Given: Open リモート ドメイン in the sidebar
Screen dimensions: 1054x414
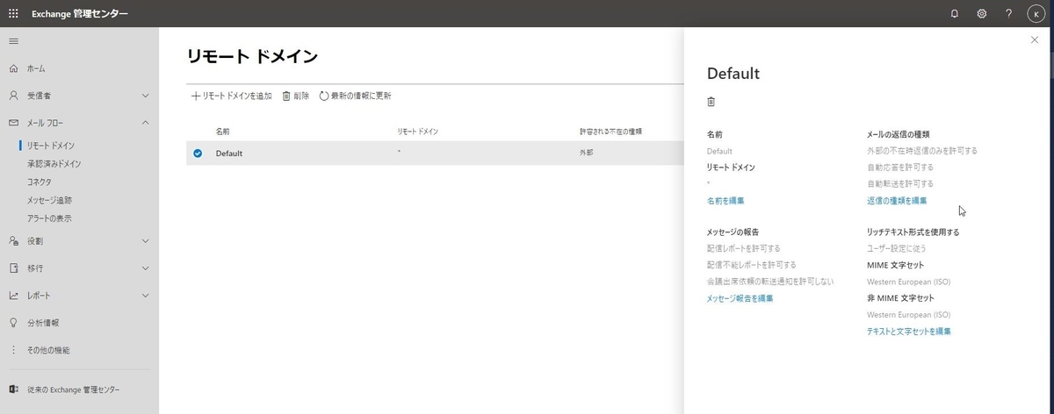Looking at the screenshot, I should tap(51, 146).
